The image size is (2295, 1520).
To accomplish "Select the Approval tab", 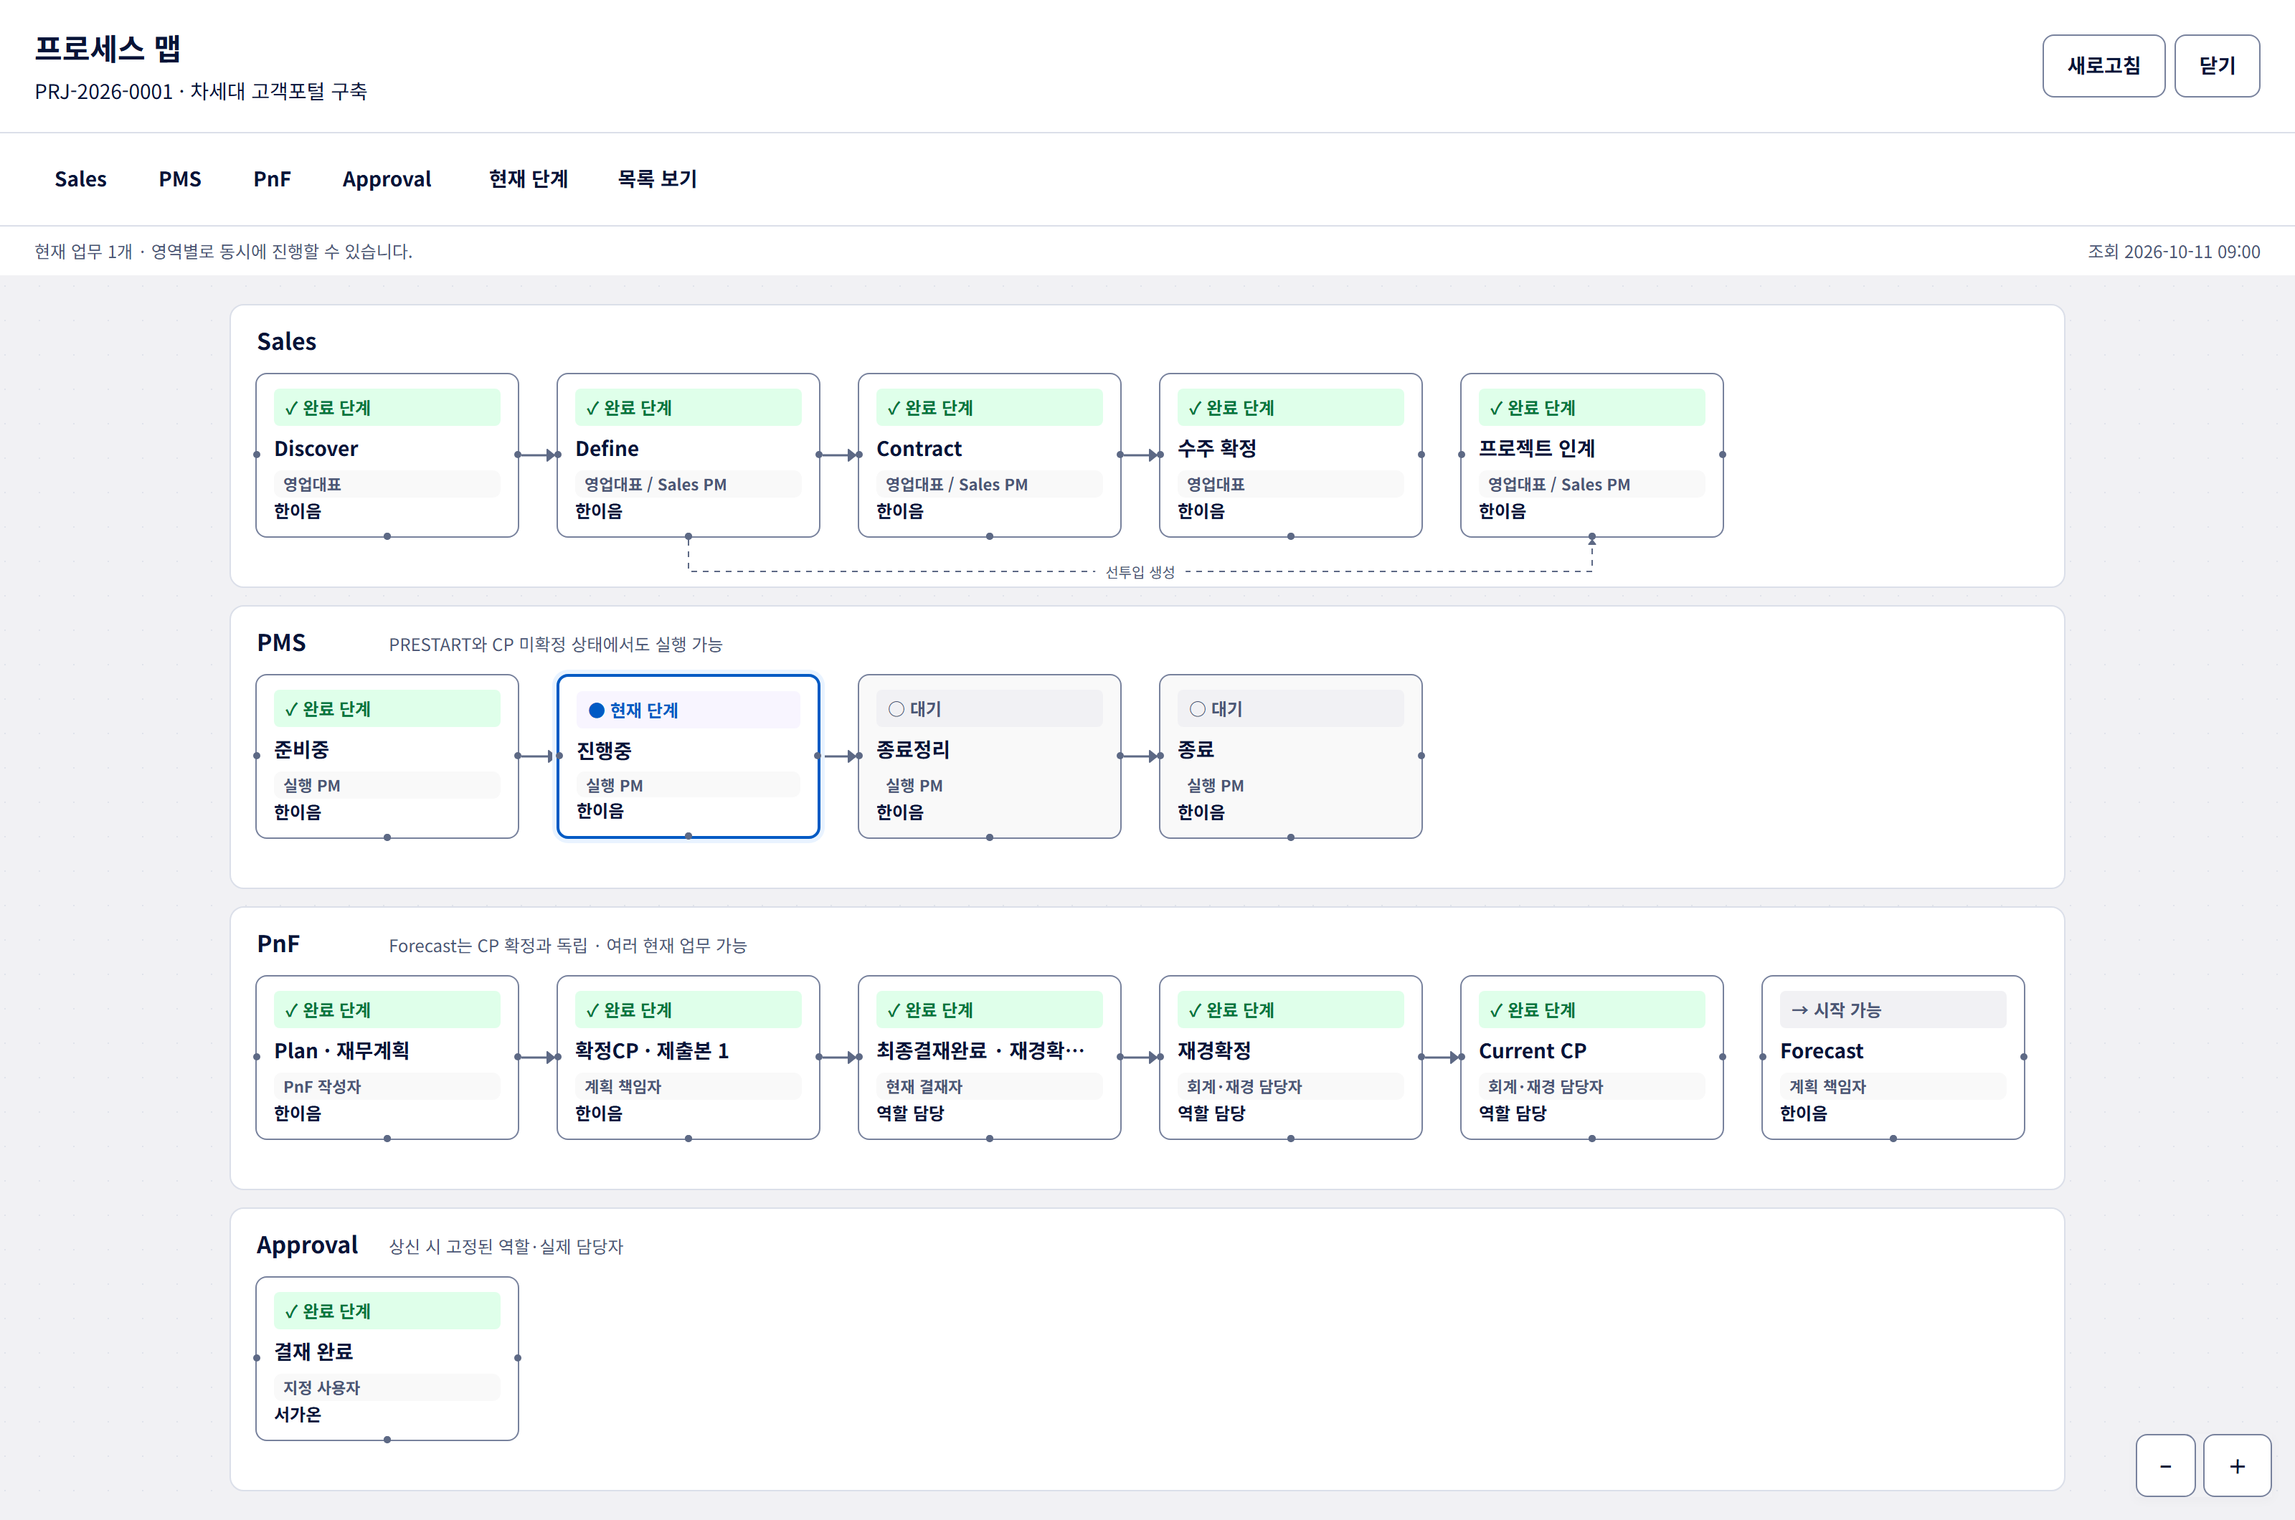I will tap(387, 179).
